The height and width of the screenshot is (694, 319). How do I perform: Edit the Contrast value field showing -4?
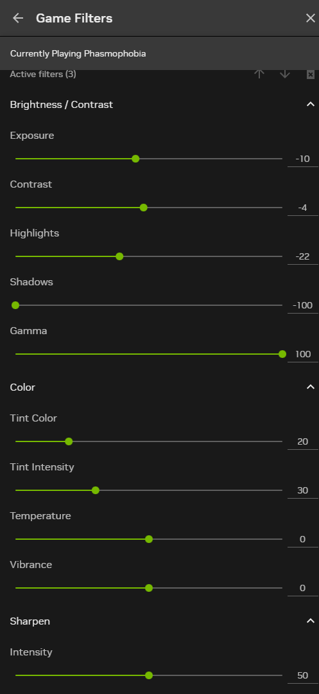pyautogui.click(x=303, y=208)
